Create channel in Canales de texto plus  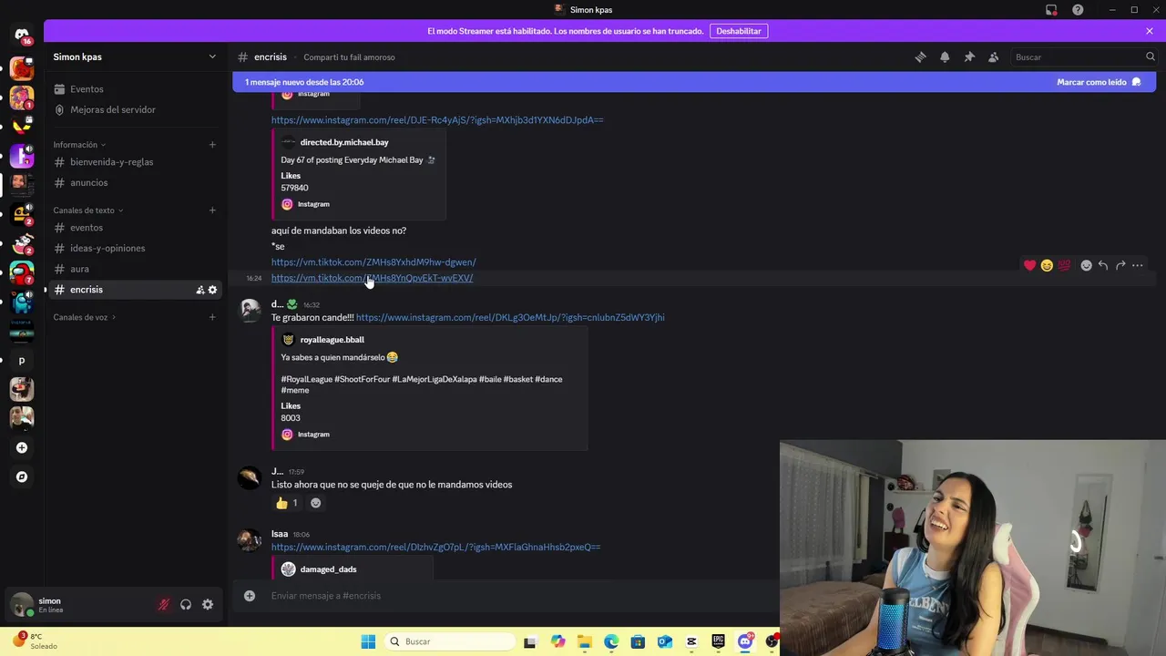point(212,210)
